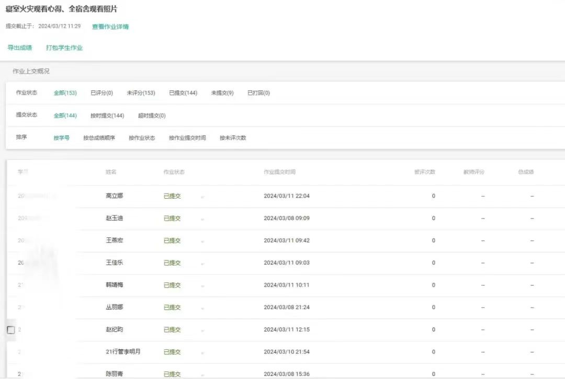Click 打包学生作业 to package student homework
The height and width of the screenshot is (379, 565).
(64, 48)
